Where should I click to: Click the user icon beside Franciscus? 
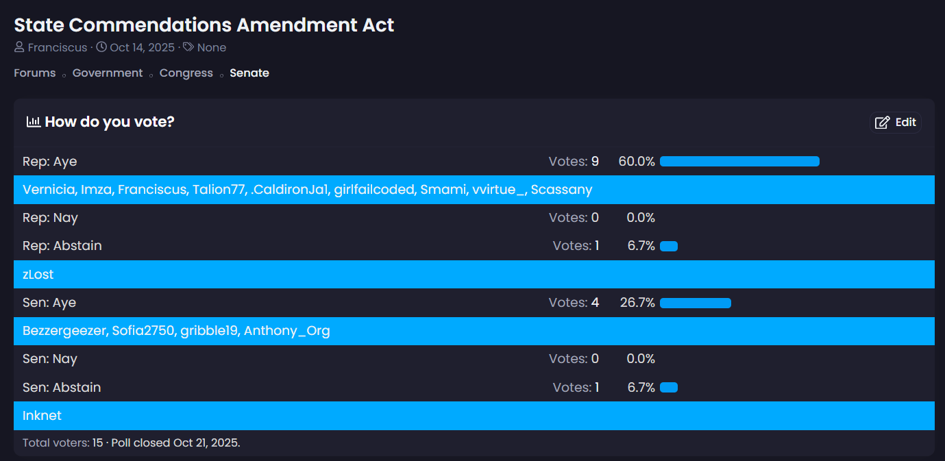19,48
